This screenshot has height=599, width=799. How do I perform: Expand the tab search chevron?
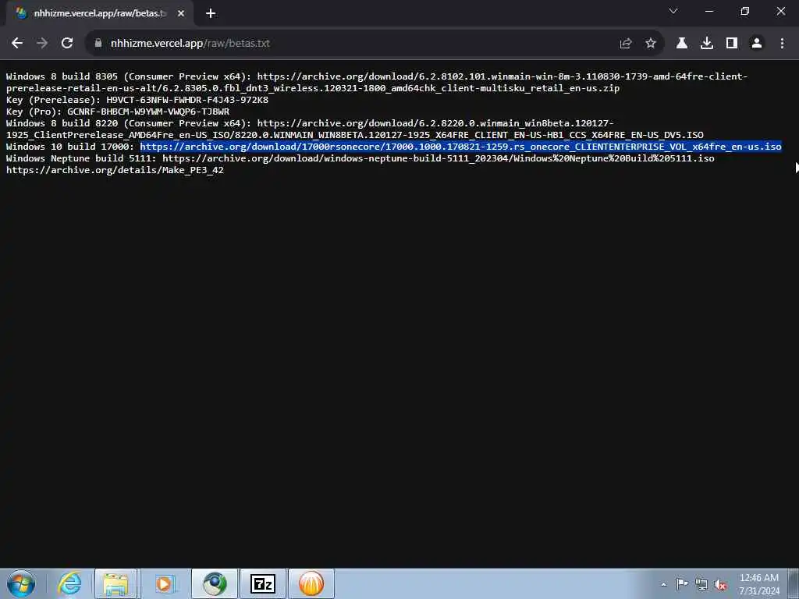click(x=673, y=11)
